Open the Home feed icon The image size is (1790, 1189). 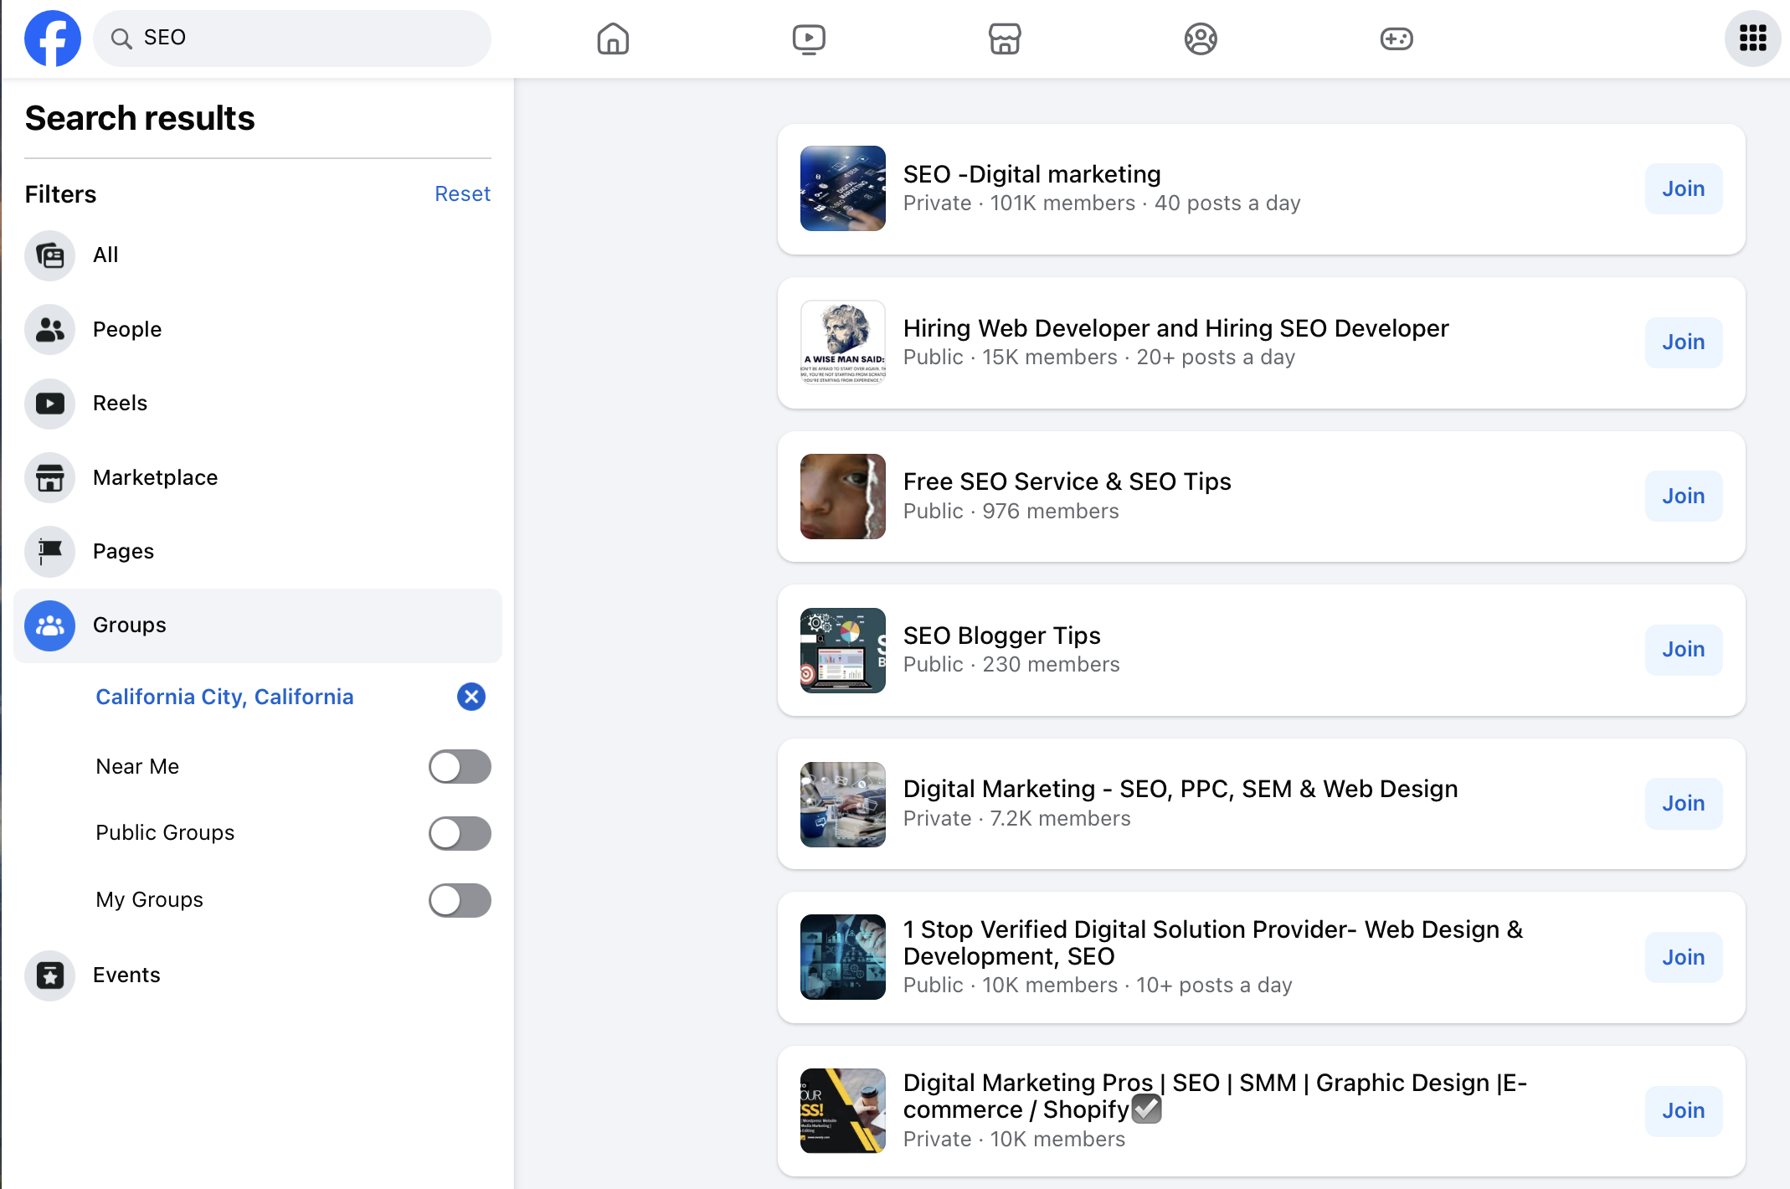(x=613, y=39)
